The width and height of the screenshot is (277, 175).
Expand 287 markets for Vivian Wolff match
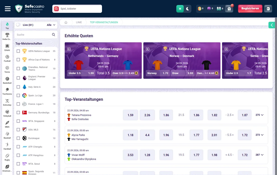260,155
